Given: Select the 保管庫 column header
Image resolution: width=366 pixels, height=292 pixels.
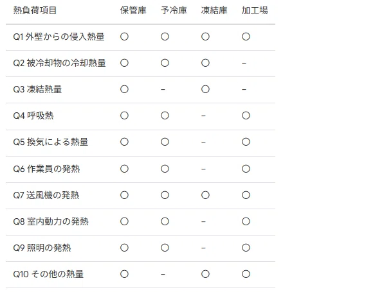Looking at the screenshot, I should click(x=133, y=10).
